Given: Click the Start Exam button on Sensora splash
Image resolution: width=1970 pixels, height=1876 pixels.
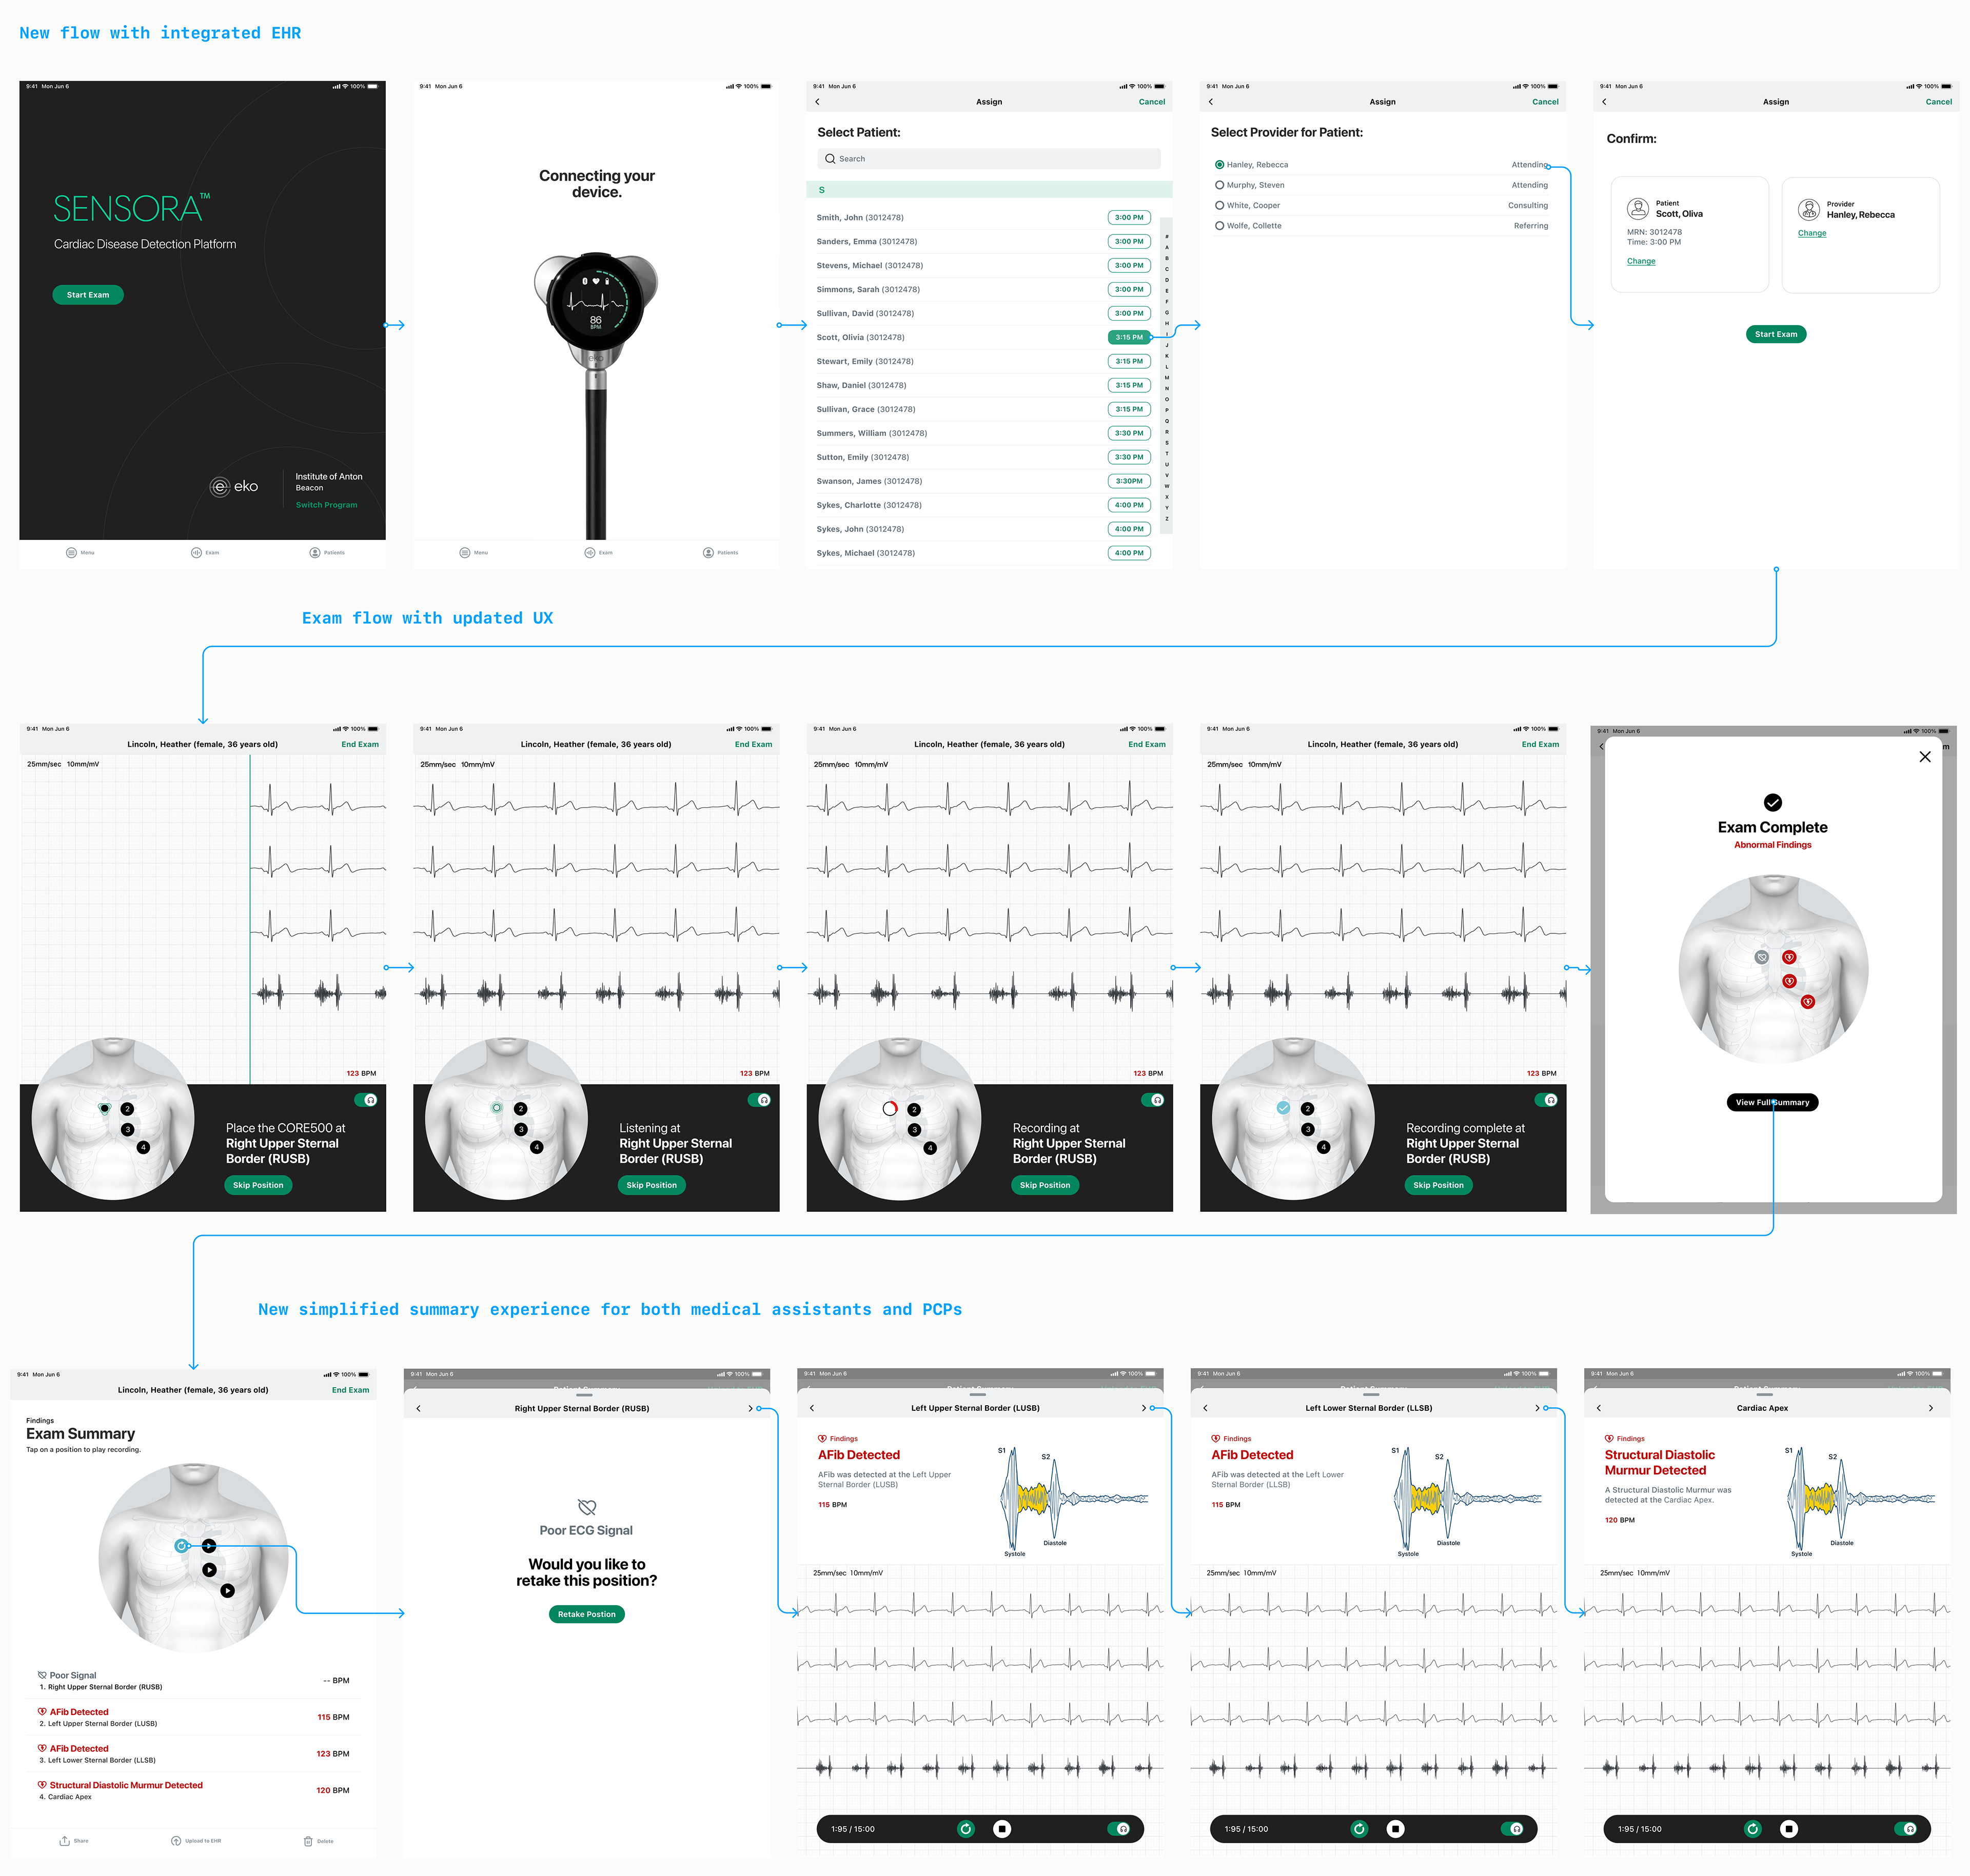Looking at the screenshot, I should click(x=88, y=295).
